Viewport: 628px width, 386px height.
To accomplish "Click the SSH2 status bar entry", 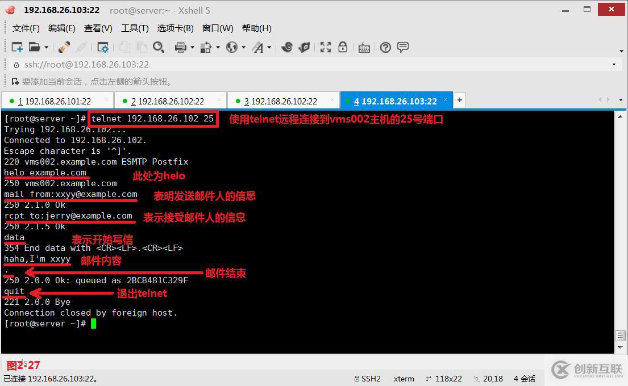I will 367,379.
